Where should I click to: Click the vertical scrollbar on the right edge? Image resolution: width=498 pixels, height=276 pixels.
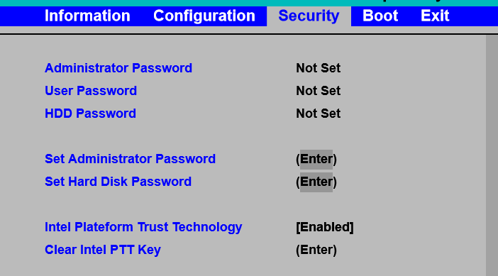pos(492,155)
